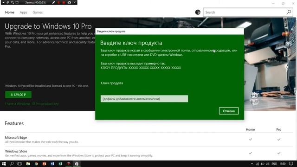The image size is (297, 167).
Task: Click 'I have a Windows 10 Pro product key' link
Action: [x=32, y=104]
